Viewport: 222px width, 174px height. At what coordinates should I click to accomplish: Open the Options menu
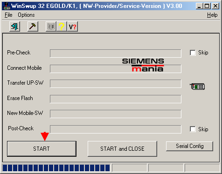point(26,15)
